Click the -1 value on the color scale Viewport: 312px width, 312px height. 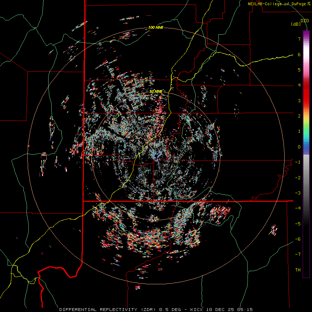coord(298,162)
